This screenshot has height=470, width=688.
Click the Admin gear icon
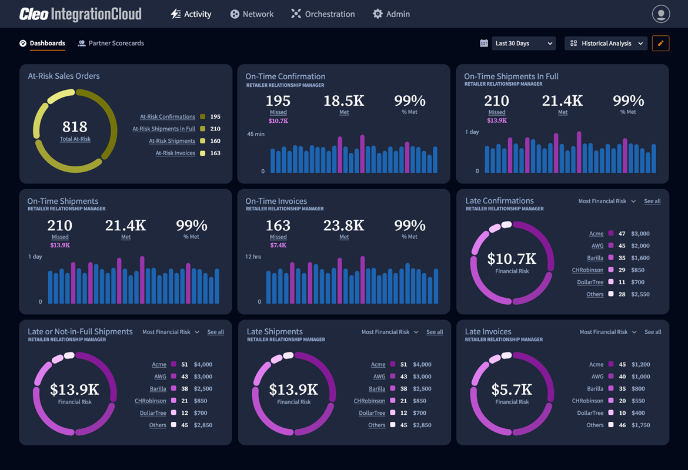378,14
